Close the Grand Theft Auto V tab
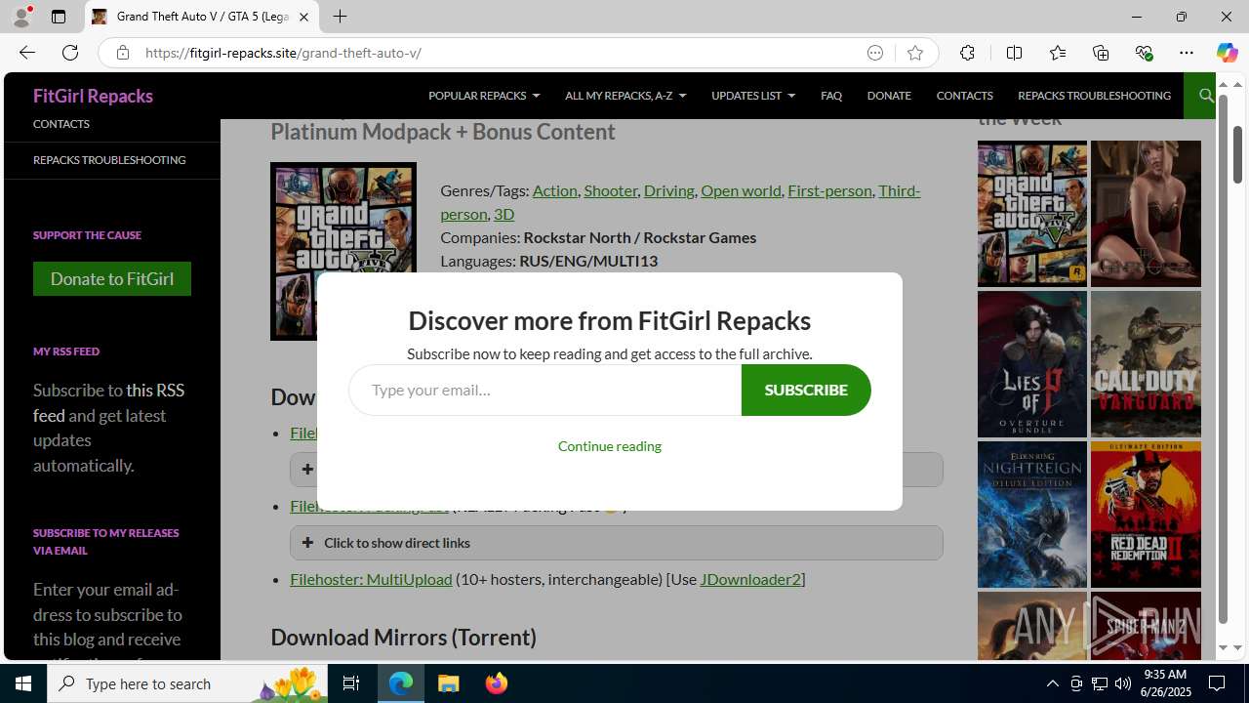The image size is (1249, 703). coord(303,17)
